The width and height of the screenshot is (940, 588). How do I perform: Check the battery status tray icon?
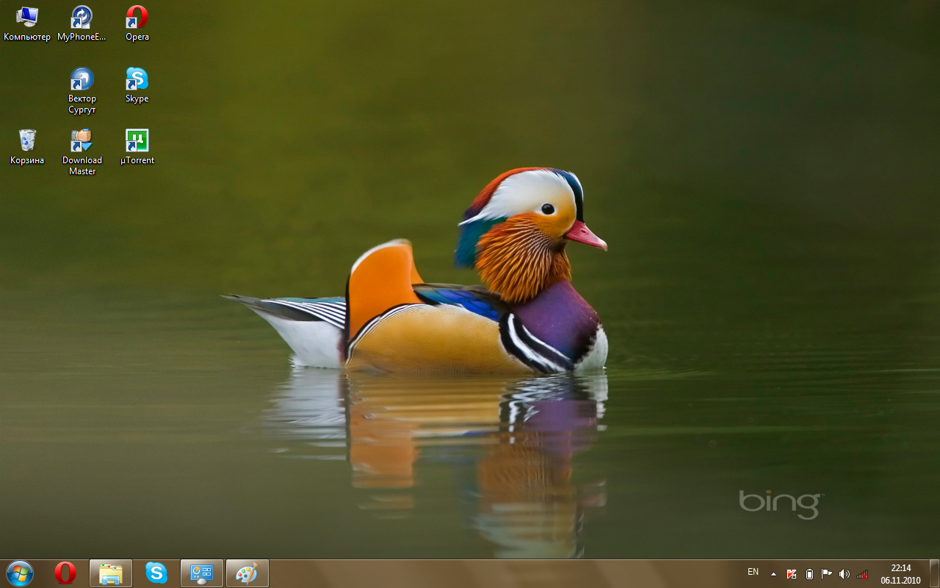[809, 574]
